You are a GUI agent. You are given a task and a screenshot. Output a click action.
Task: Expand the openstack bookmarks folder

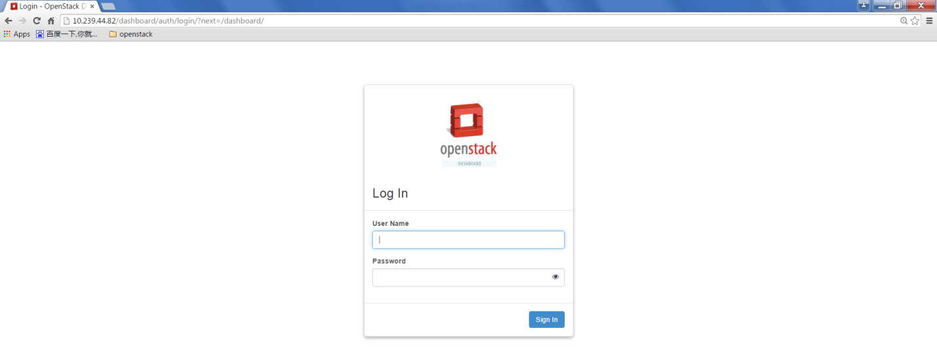130,34
